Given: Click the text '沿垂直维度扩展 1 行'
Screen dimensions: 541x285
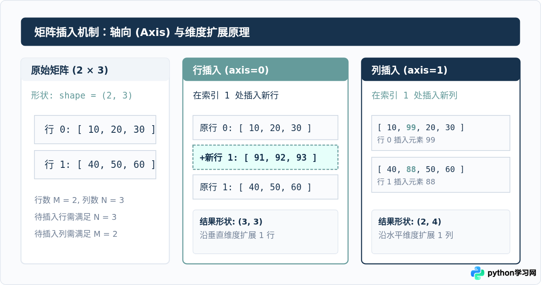Looking at the screenshot, I should pos(237,235).
